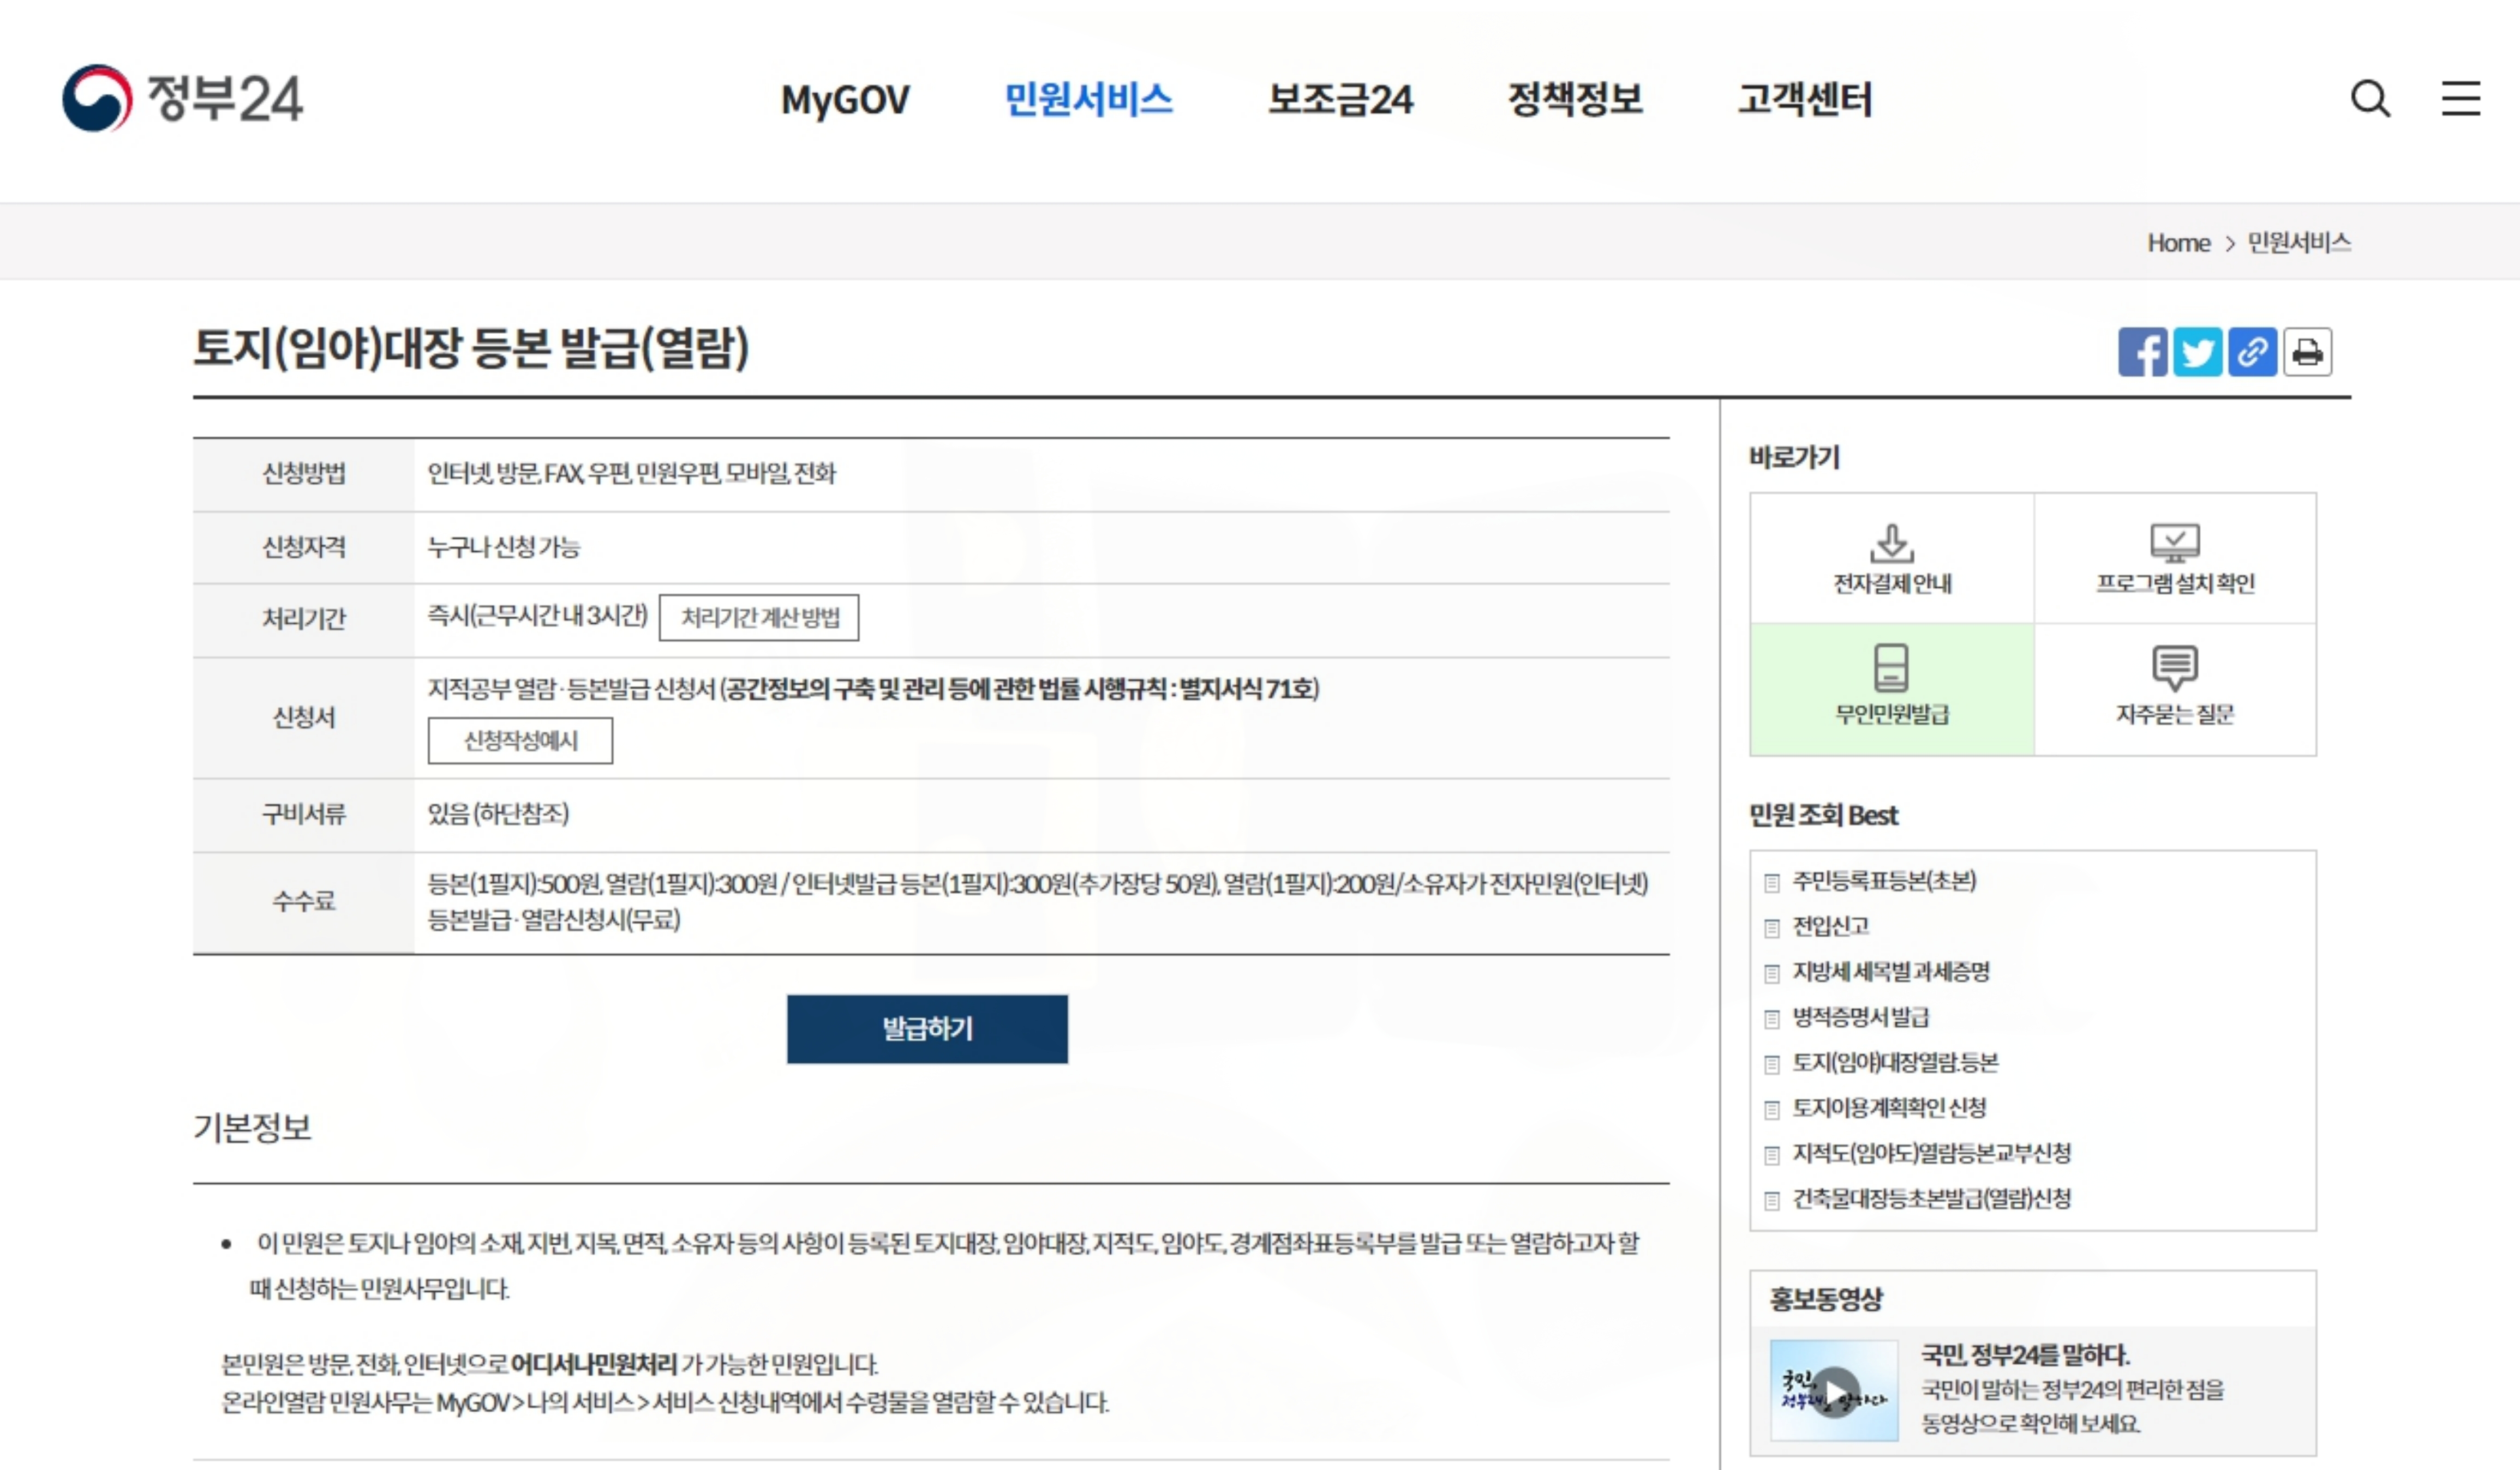2520x1470 pixels.
Task: Print this page via printer icon
Action: pyautogui.click(x=2307, y=352)
